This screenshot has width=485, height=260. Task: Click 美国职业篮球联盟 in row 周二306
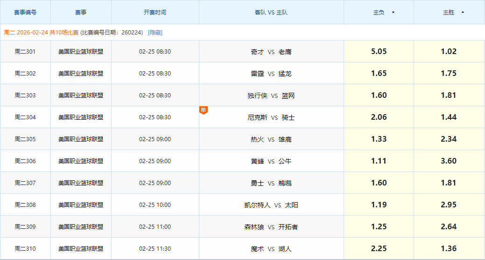[81, 161]
